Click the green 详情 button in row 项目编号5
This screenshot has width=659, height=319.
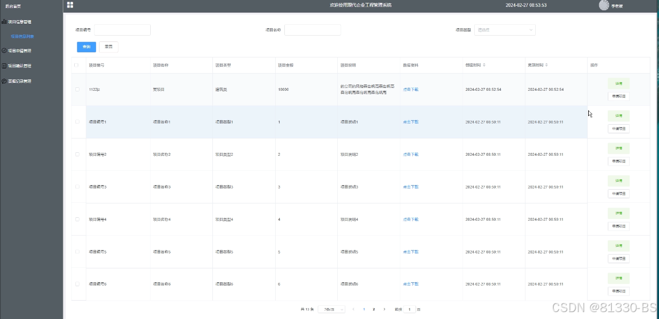[x=619, y=245]
